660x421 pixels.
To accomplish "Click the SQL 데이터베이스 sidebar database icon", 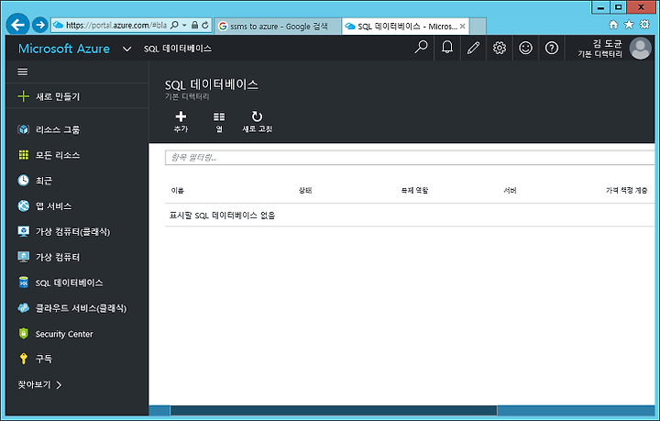I will (x=24, y=283).
